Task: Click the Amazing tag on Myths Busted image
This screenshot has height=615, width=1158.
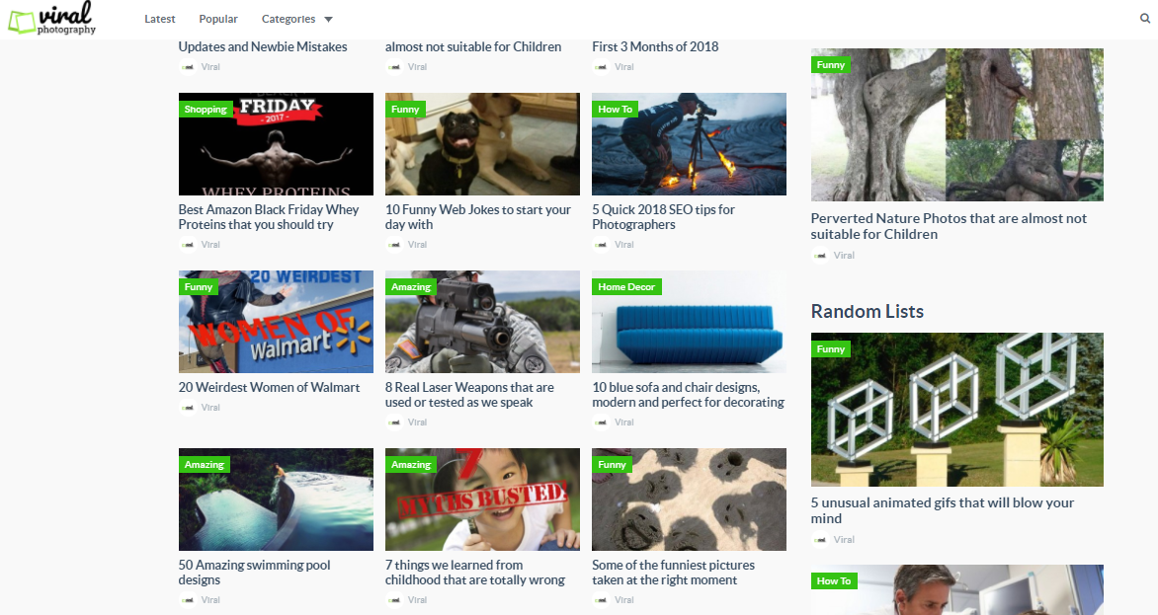Action: [x=411, y=465]
